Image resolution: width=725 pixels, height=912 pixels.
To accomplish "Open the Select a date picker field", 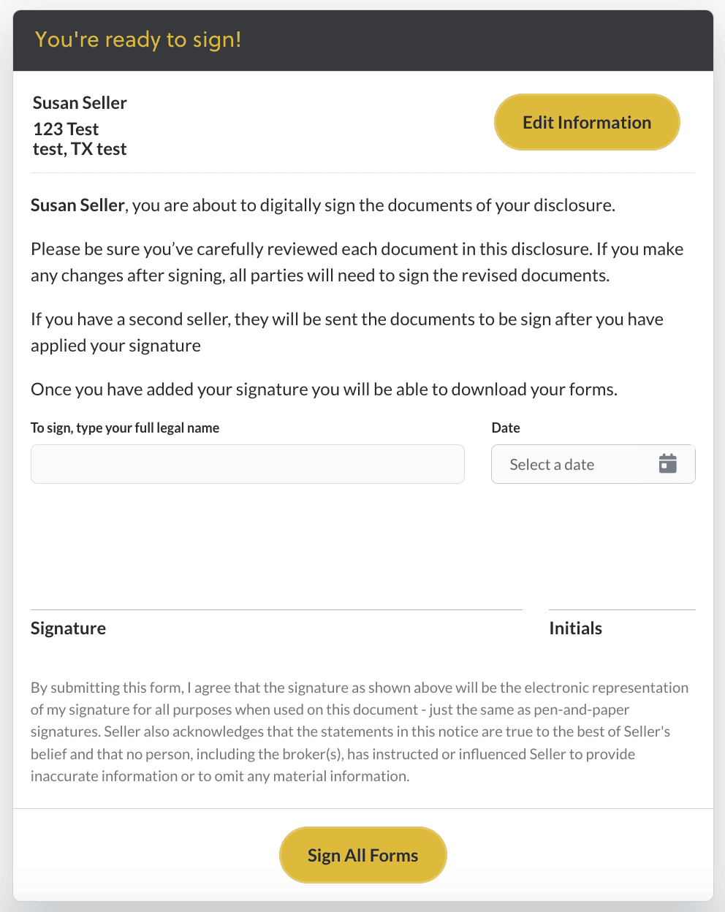I will (570, 464).
